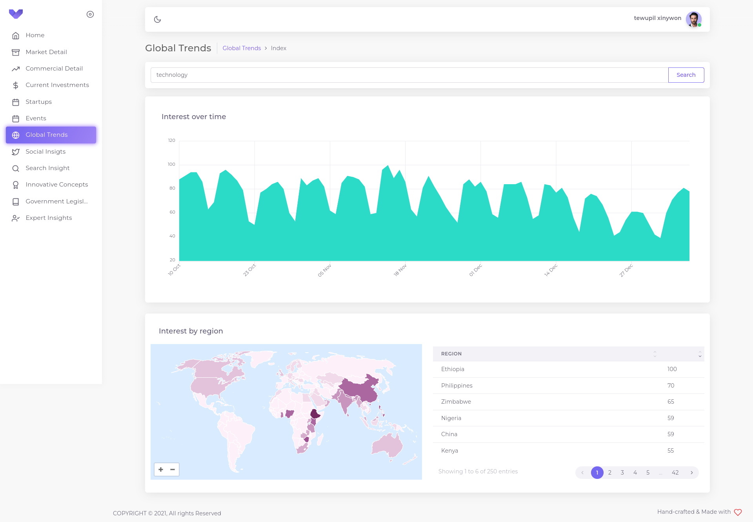
Task: Click the Startups calendar icon
Action: pyautogui.click(x=16, y=102)
